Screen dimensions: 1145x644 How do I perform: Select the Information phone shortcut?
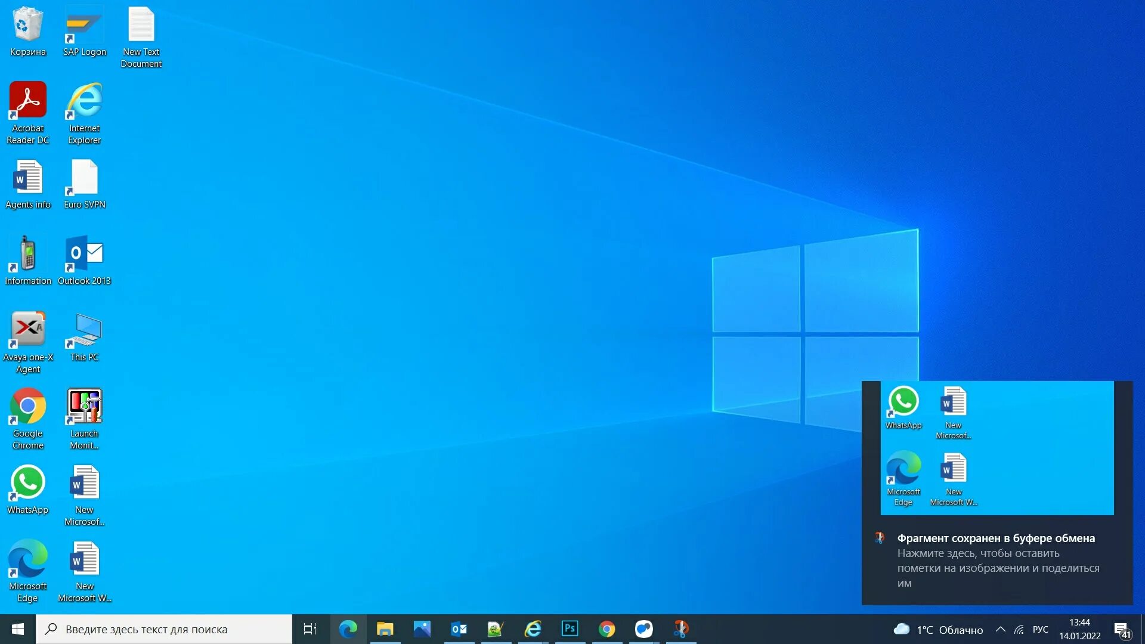27,261
